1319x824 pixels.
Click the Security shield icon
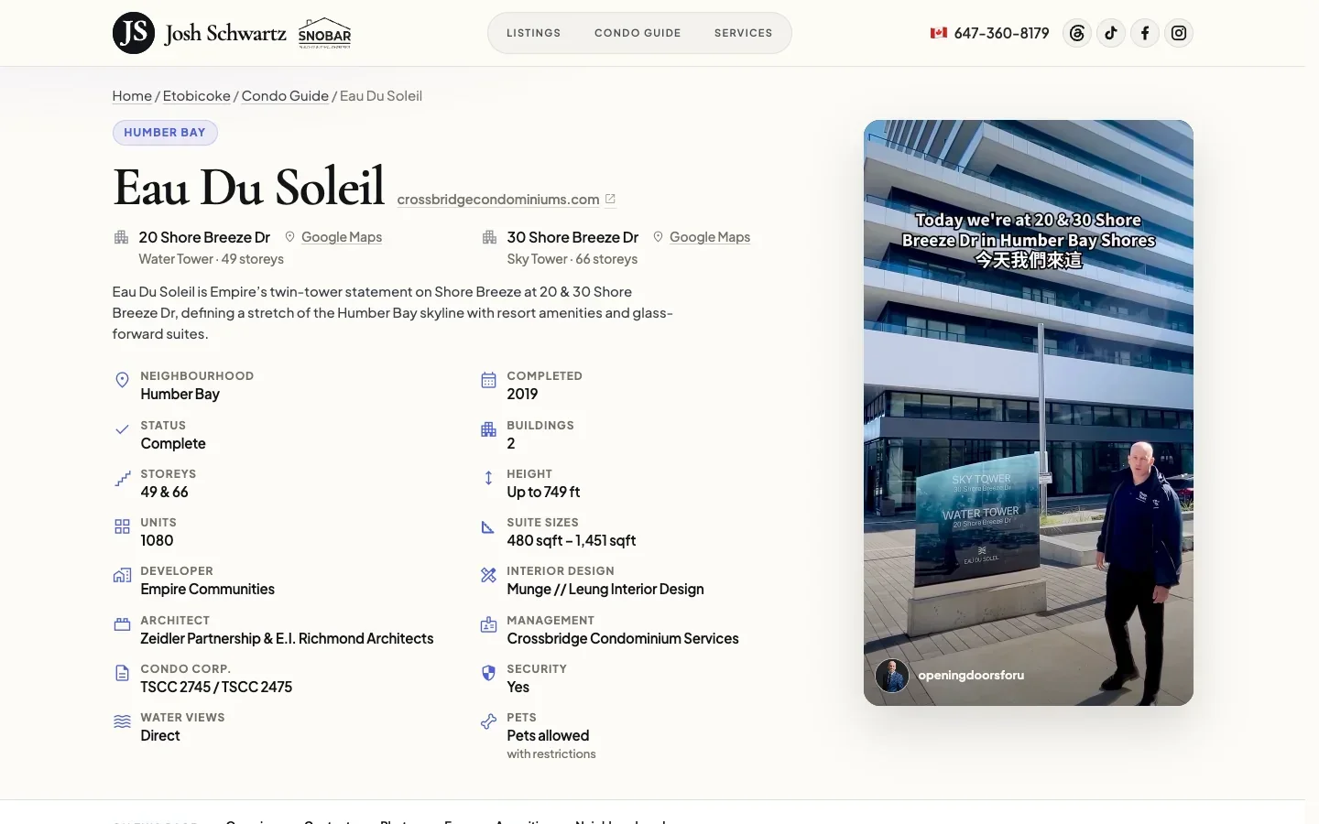tap(488, 673)
